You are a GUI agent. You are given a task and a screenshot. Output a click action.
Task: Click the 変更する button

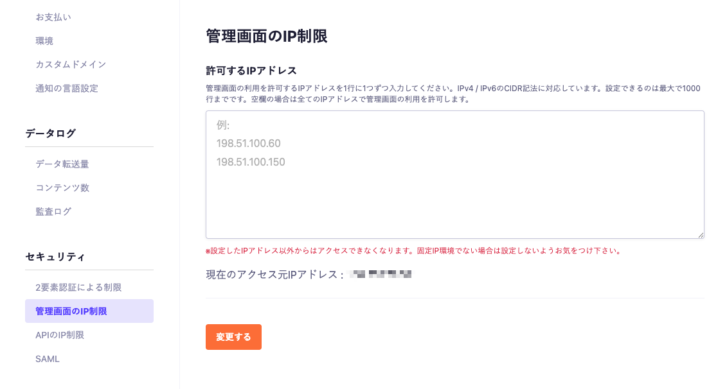tap(233, 336)
